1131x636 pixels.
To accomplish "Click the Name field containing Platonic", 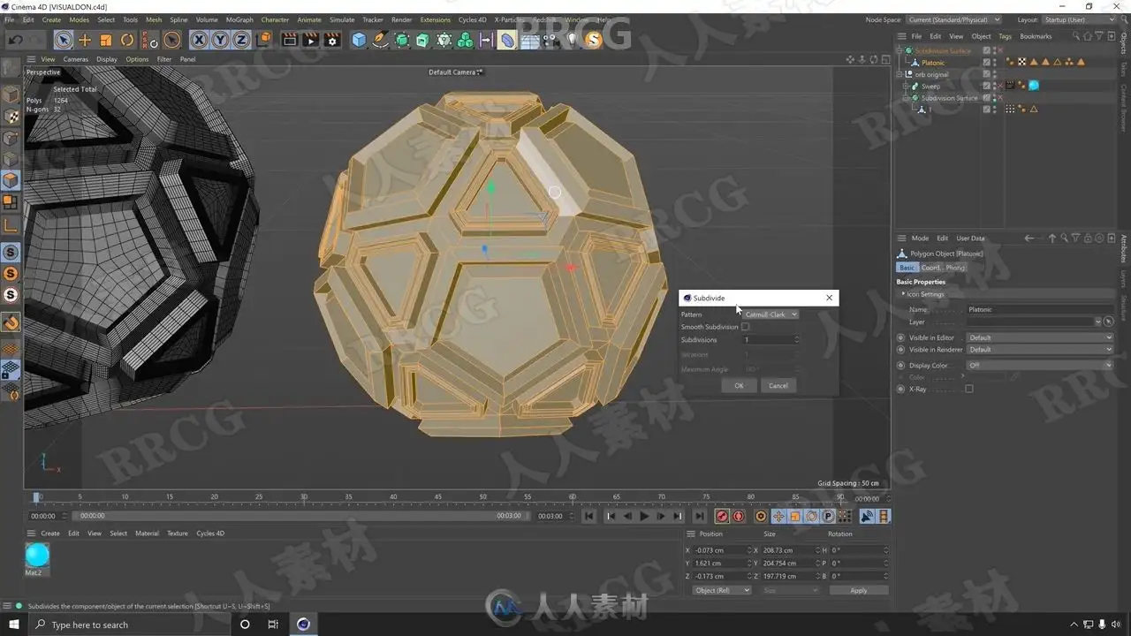I will pos(1039,309).
